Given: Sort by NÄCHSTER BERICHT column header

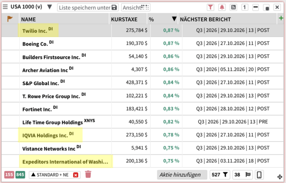Looking at the screenshot, I should tap(205, 19).
